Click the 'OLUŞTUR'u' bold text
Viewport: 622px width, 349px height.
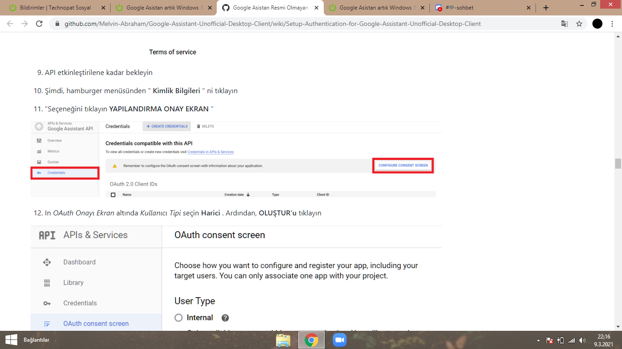click(x=278, y=213)
